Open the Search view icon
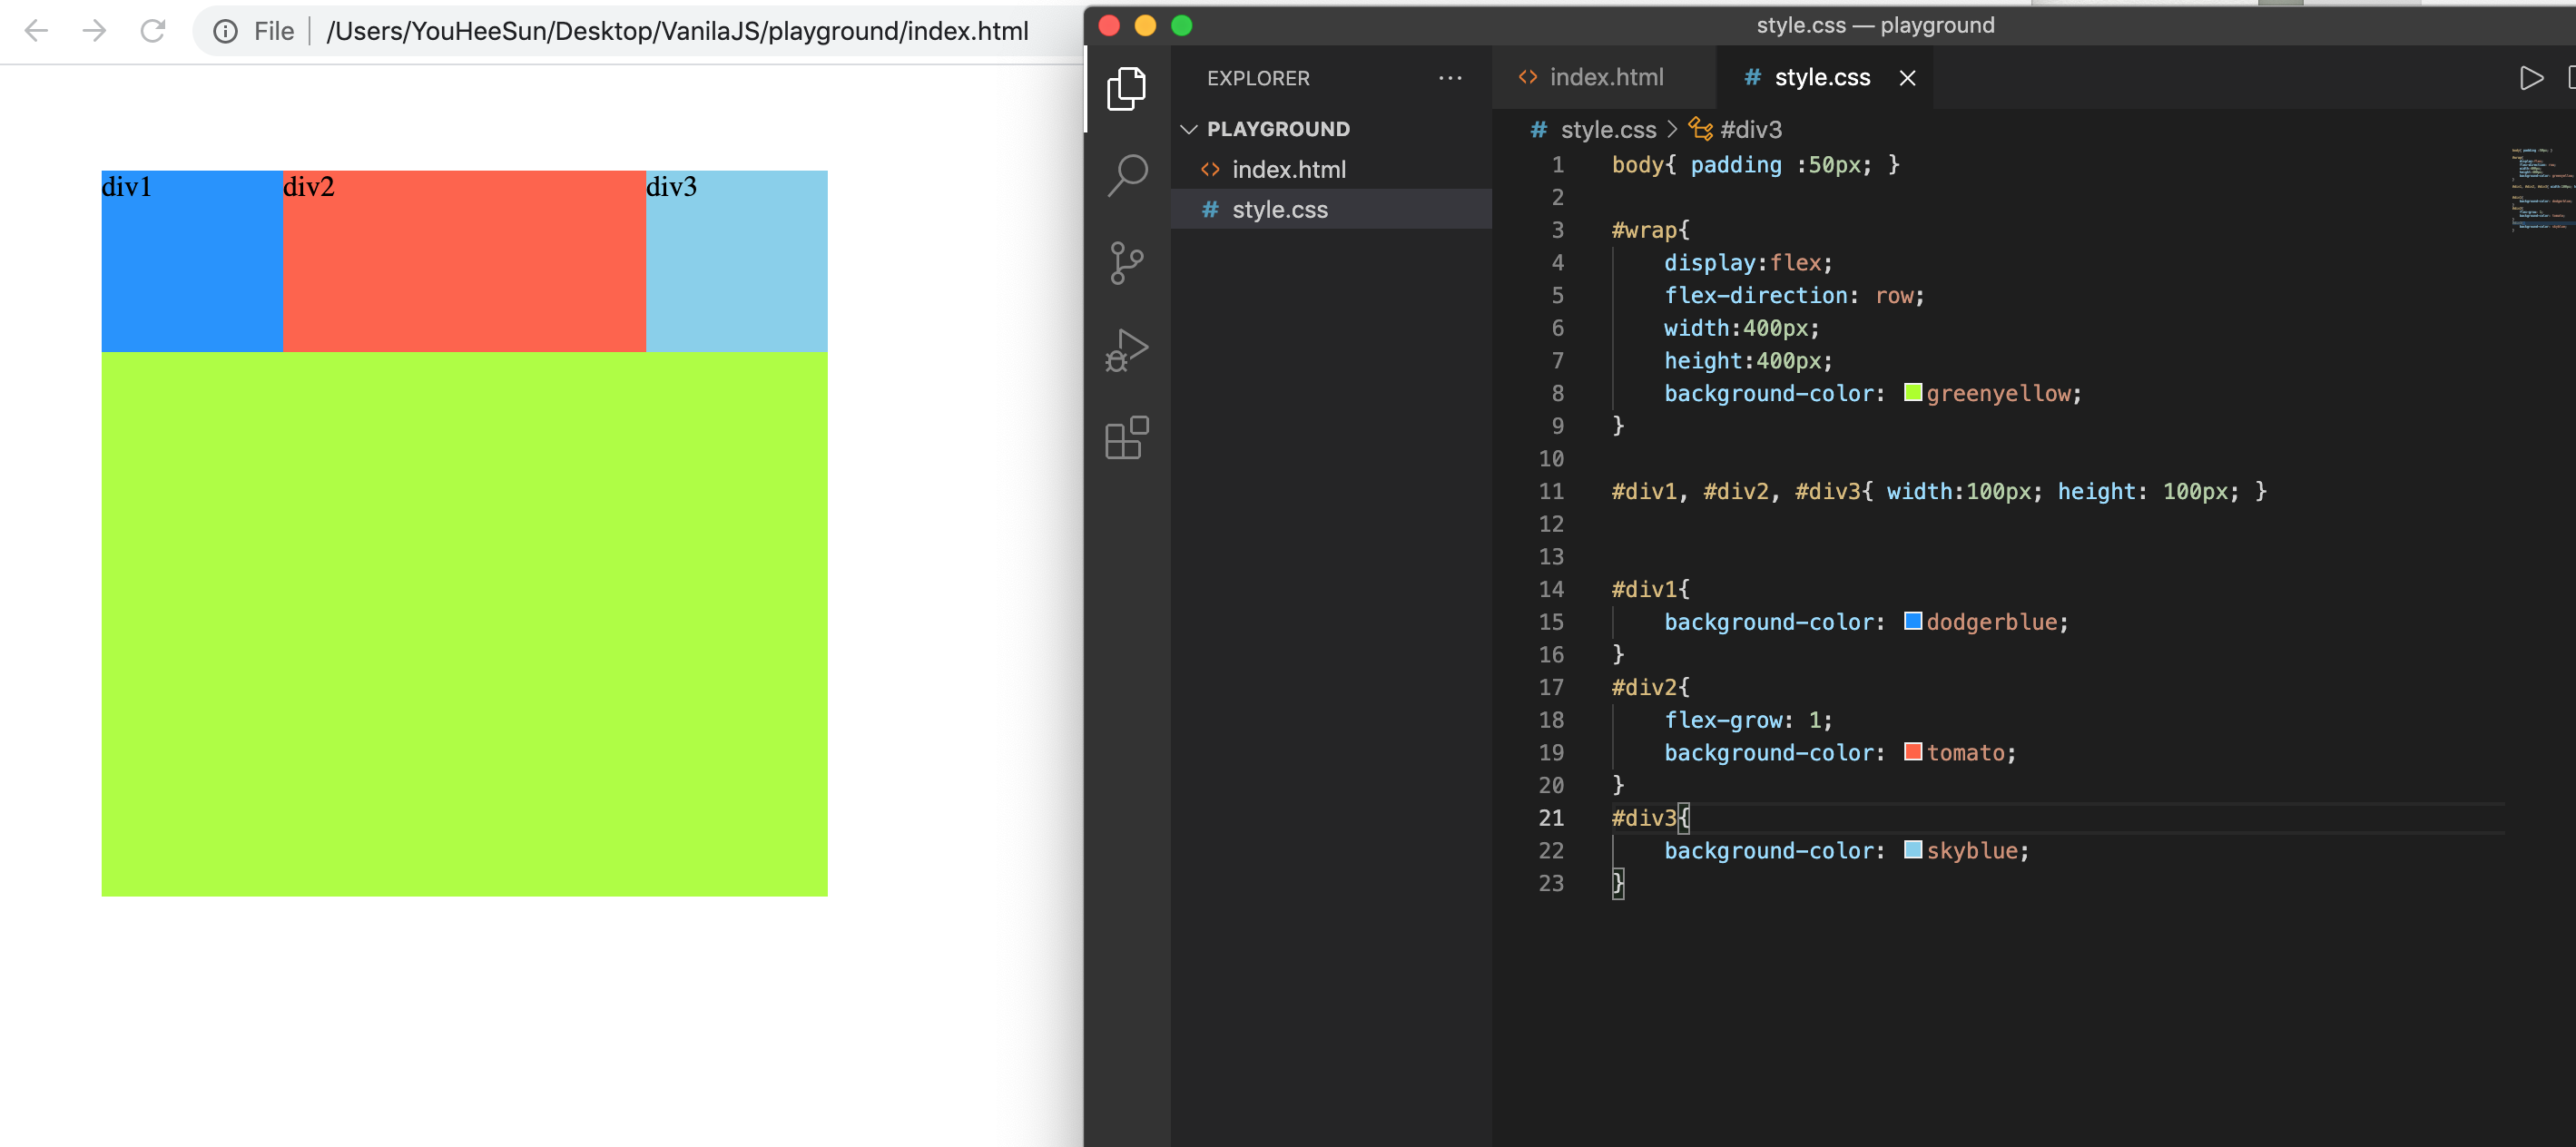Screen dimensions: 2576x1147 click(x=1126, y=175)
